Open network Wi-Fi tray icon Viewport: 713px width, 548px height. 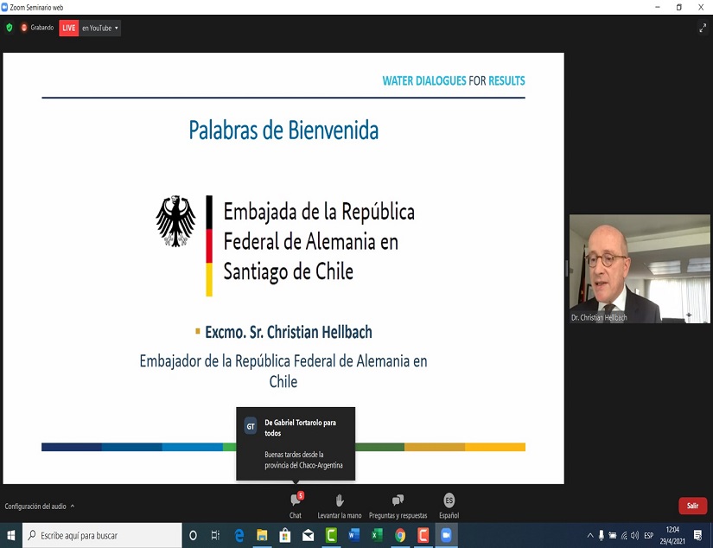tap(624, 535)
